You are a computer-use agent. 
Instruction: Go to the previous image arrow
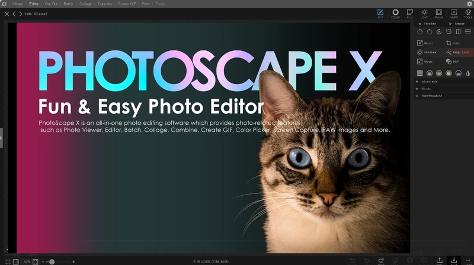pyautogui.click(x=14, y=14)
